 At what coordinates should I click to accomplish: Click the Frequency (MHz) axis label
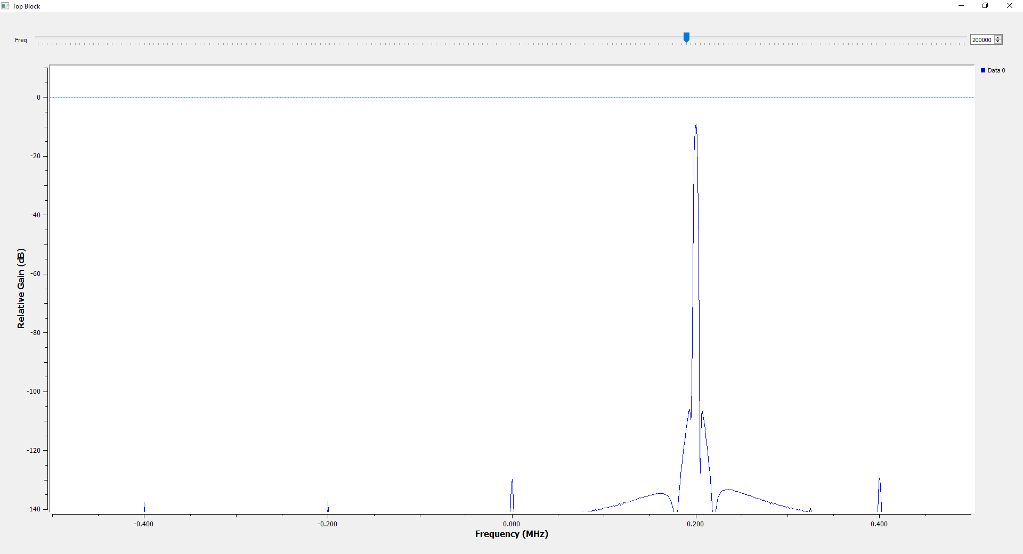click(x=511, y=534)
